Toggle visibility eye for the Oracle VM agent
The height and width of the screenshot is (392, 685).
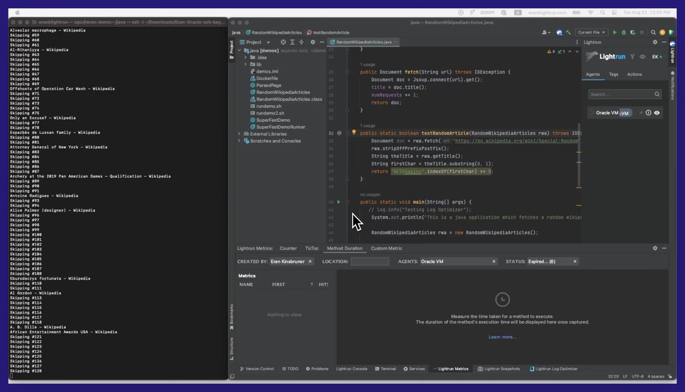click(657, 113)
